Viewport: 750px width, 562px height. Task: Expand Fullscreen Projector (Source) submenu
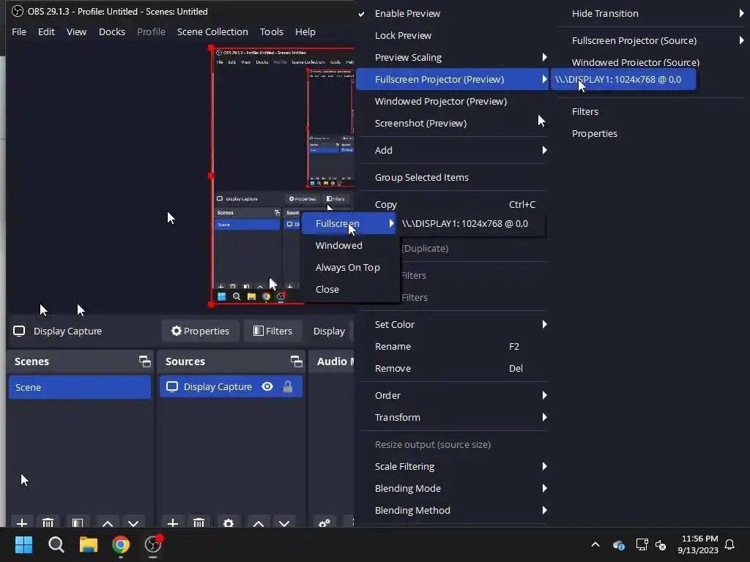point(650,41)
